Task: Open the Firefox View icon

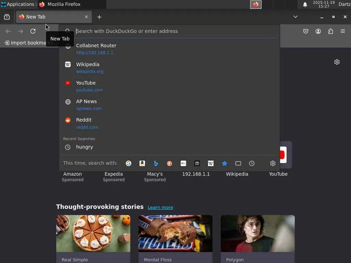Action: [x=7, y=17]
